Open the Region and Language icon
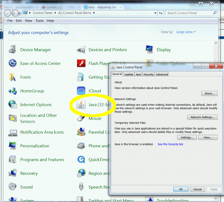The image size is (224, 202). [81, 173]
